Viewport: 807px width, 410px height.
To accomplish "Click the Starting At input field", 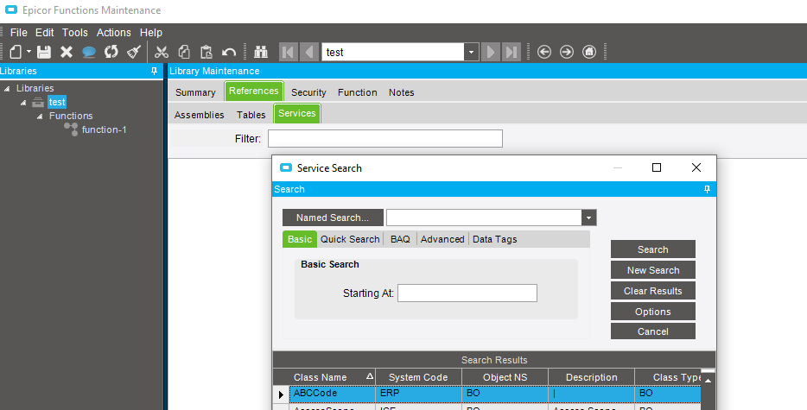I will click(x=467, y=293).
